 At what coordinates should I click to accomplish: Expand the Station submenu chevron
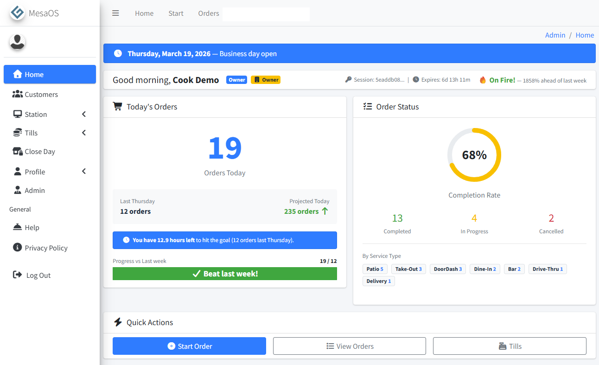[84, 114]
